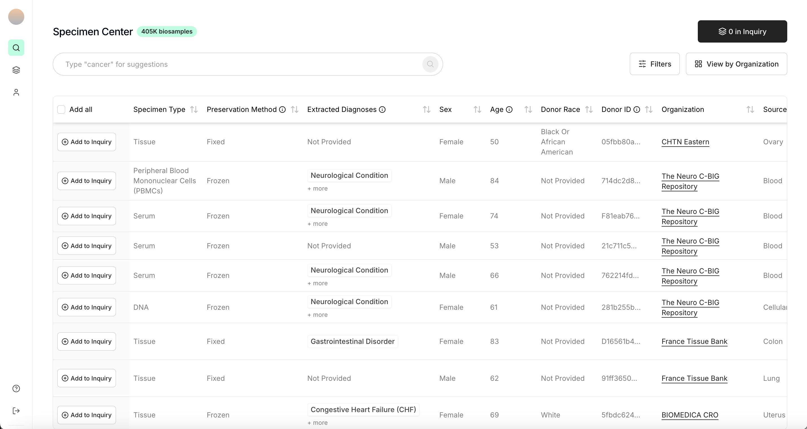The height and width of the screenshot is (429, 807).
Task: Sort by Sex column arrows
Action: (x=477, y=110)
